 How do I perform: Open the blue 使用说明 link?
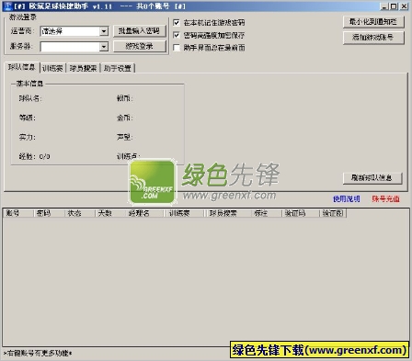tap(347, 199)
